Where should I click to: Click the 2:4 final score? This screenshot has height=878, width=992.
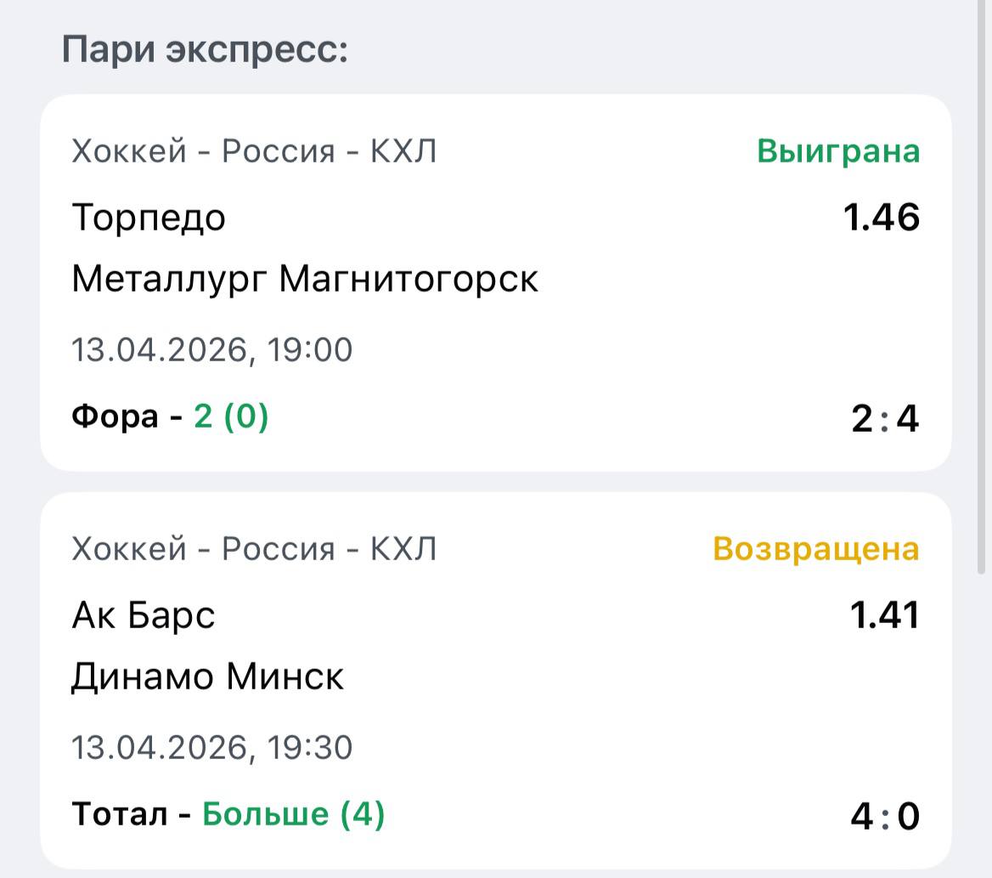885,419
